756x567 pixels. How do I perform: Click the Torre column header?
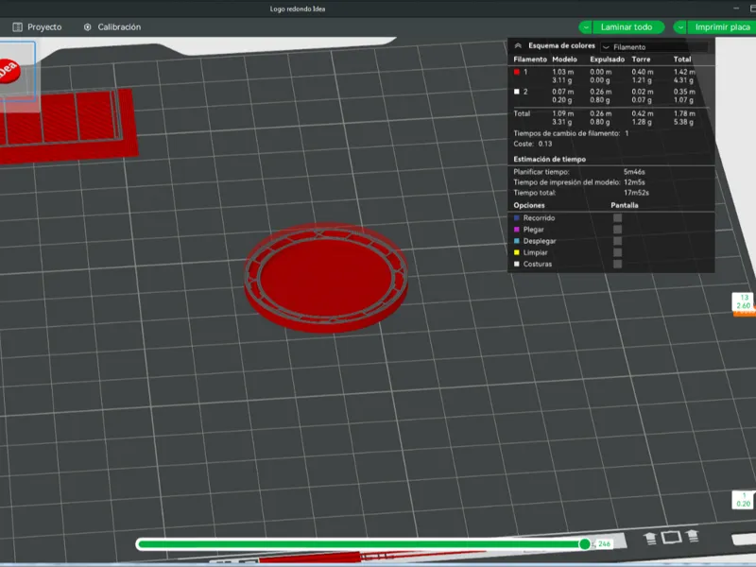[x=641, y=60]
